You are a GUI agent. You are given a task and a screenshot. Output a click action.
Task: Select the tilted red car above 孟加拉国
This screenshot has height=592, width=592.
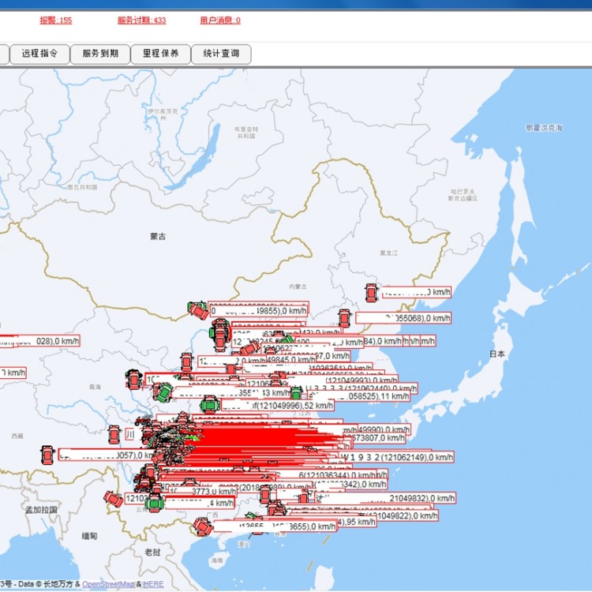click(114, 499)
